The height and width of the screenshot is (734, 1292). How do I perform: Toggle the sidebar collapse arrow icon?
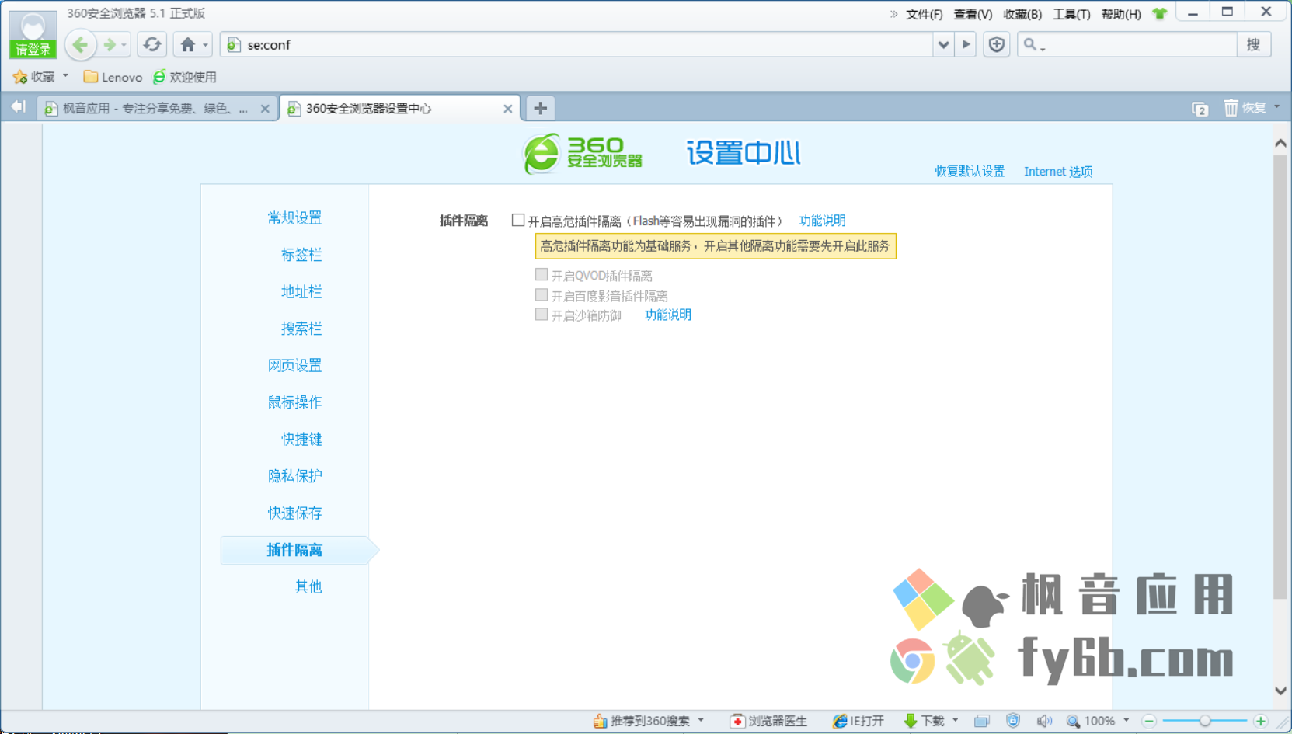[x=19, y=107]
